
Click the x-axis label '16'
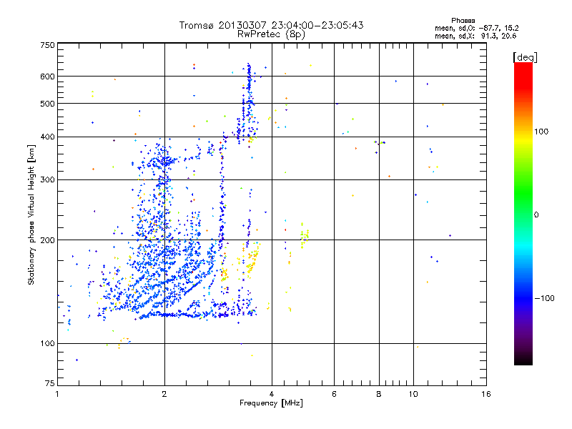[x=486, y=394]
